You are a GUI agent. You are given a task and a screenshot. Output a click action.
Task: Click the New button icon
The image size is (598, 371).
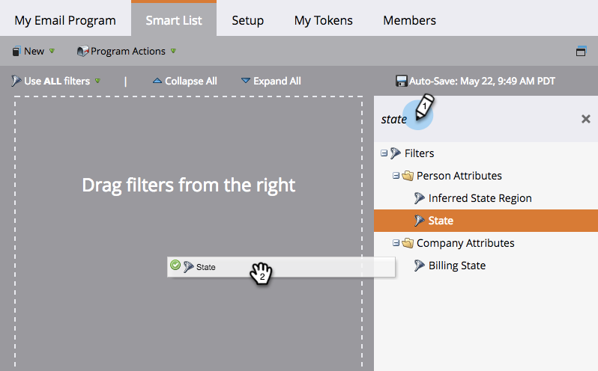pos(16,52)
